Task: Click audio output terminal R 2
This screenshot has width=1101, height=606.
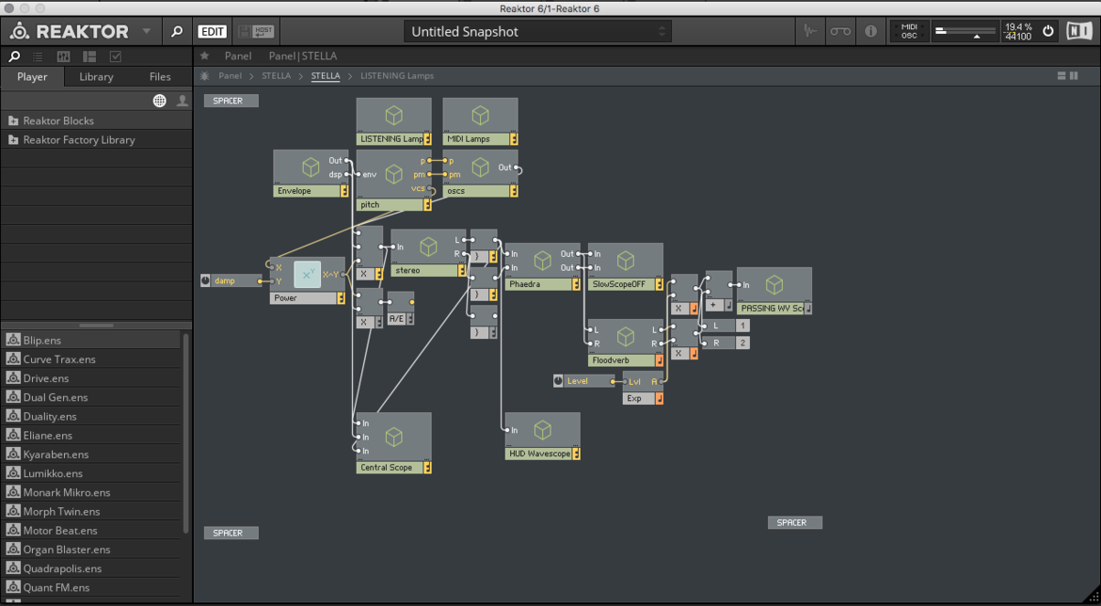Action: (x=726, y=343)
